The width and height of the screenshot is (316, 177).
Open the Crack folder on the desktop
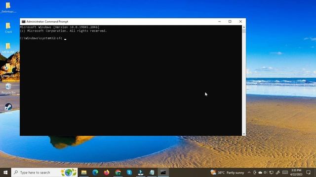[8, 28]
